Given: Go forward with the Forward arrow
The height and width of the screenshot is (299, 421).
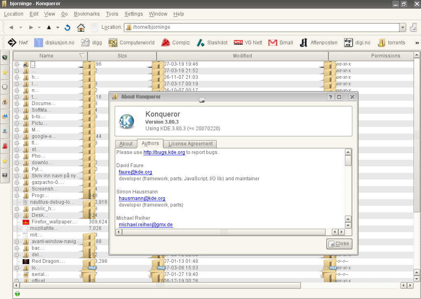Looking at the screenshot, I should (x=31, y=28).
